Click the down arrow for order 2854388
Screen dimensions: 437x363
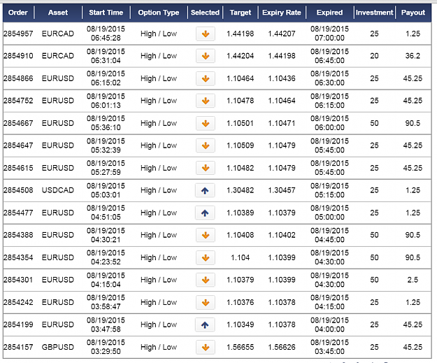tap(206, 235)
